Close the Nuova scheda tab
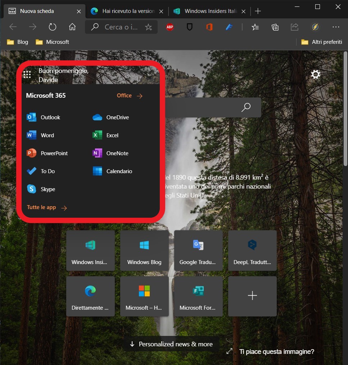 point(79,11)
